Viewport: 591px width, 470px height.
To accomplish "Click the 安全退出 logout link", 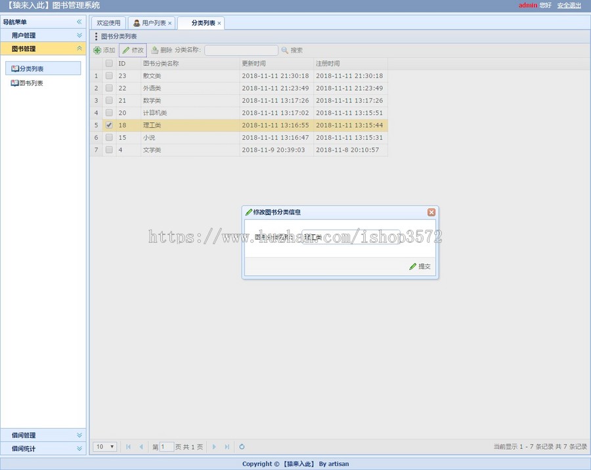I will click(x=568, y=5).
